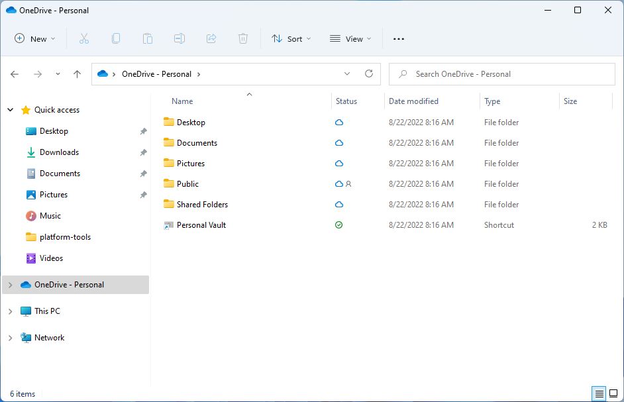
Task: Expand the Network tree node
Action: (11, 338)
